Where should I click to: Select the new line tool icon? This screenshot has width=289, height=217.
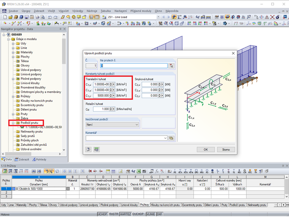pos(13,24)
